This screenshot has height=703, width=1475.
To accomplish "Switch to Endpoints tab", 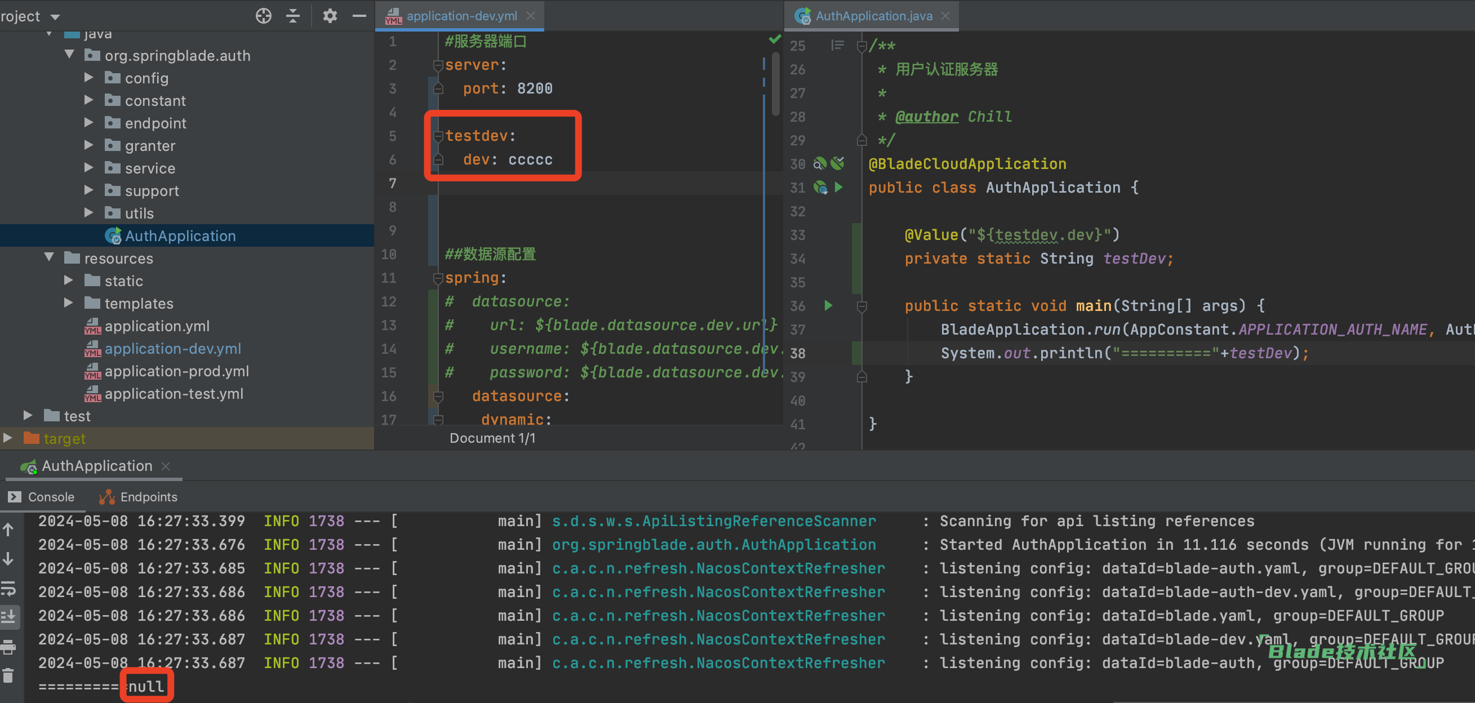I will tap(138, 497).
